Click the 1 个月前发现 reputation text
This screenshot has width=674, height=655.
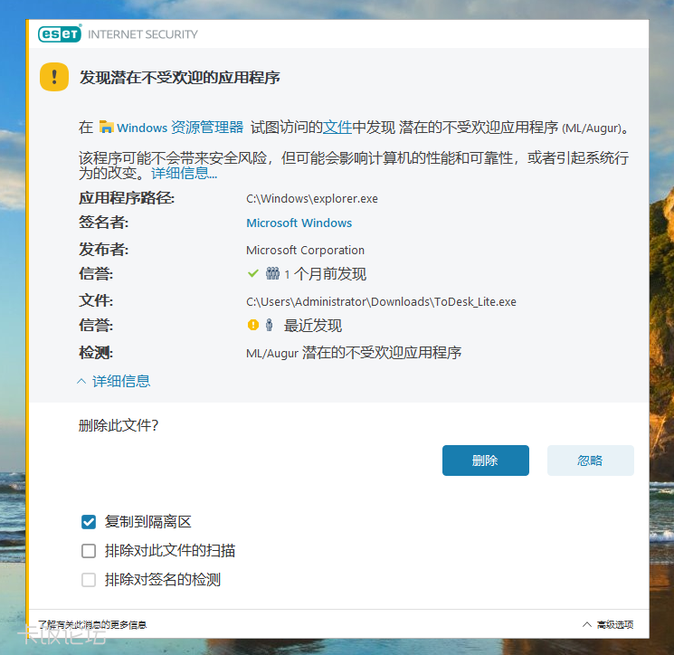pyautogui.click(x=326, y=274)
